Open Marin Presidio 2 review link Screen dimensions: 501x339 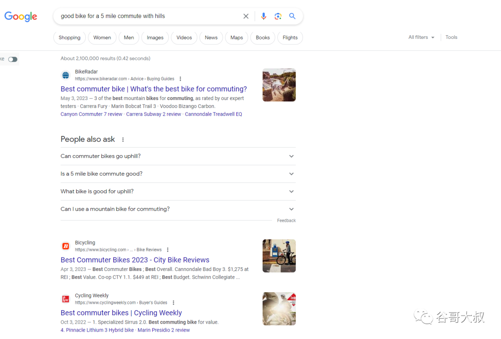[x=164, y=330]
